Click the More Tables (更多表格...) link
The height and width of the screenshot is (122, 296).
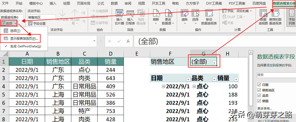click(x=265, y=109)
